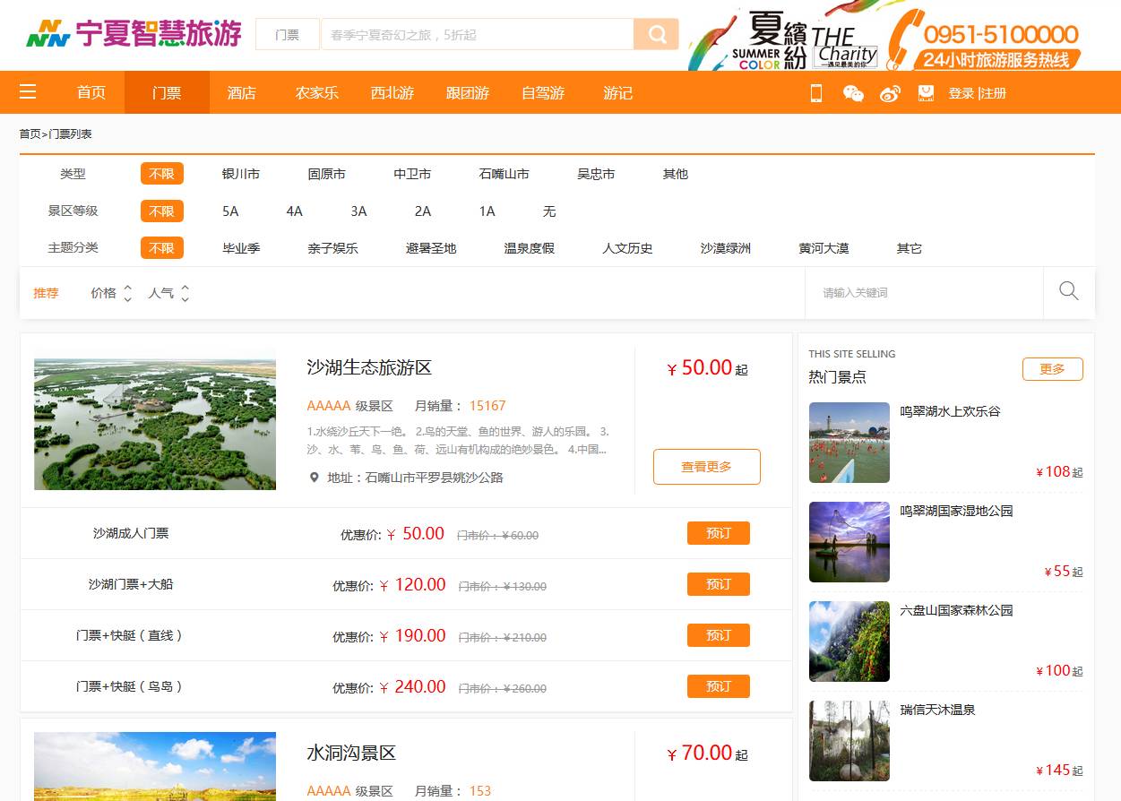Filter type by 银川市
This screenshot has width=1121, height=801.
click(x=241, y=174)
